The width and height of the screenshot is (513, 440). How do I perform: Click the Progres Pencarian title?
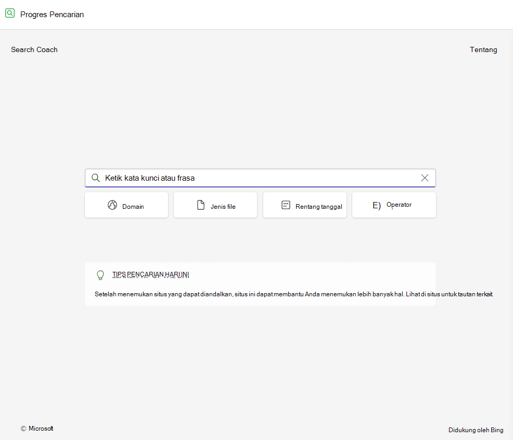[52, 15]
